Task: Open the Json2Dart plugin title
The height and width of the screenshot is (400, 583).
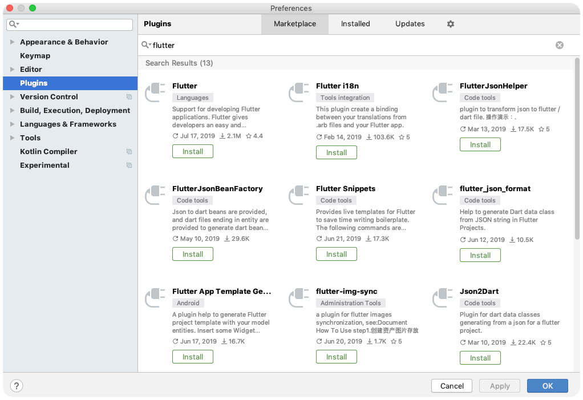Action: [x=479, y=292]
